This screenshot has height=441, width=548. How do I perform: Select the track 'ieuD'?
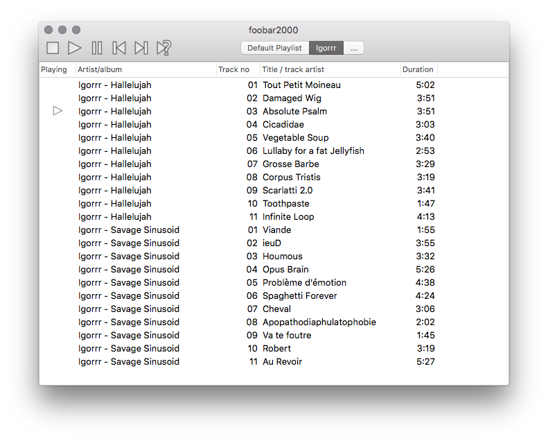272,243
